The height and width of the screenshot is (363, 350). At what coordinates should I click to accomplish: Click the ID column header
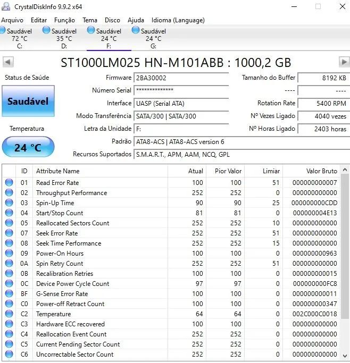tap(24, 171)
